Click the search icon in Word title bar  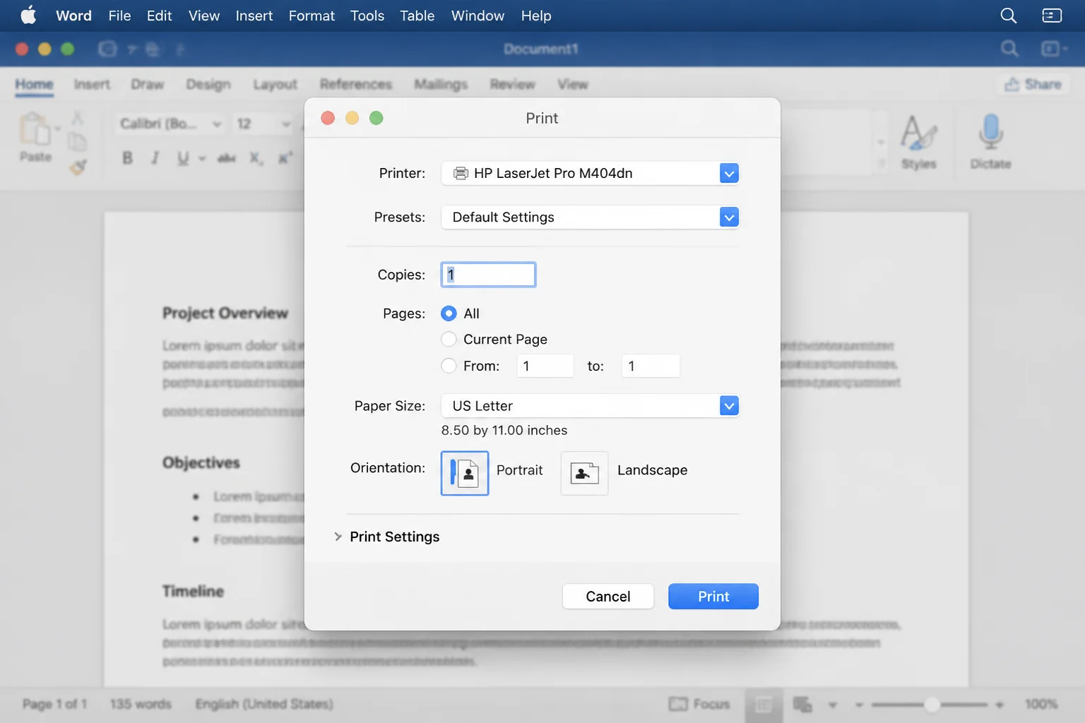1009,49
